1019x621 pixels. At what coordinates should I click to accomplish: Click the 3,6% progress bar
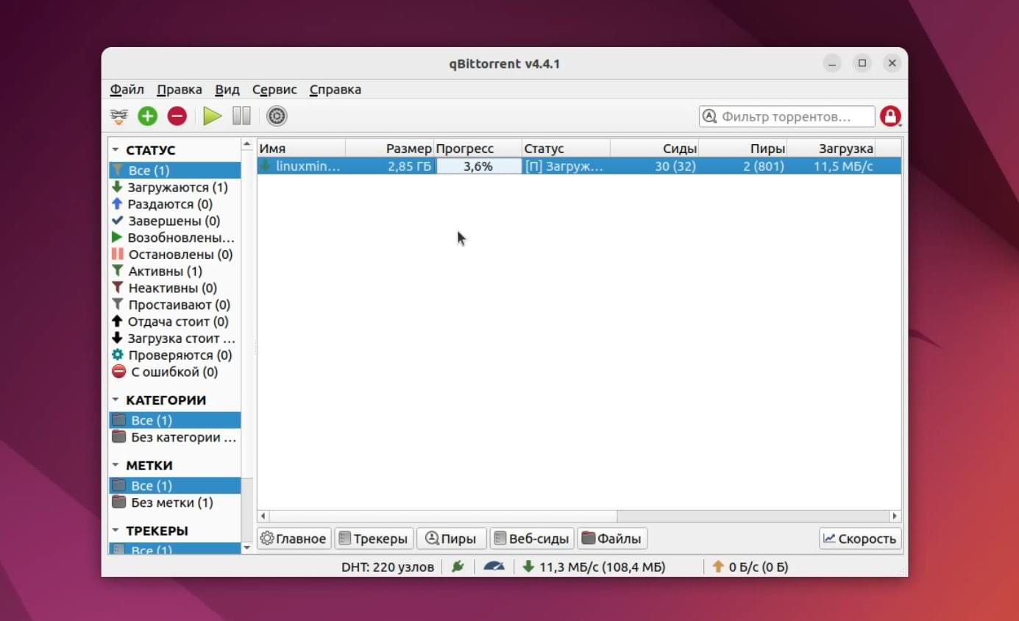click(478, 166)
